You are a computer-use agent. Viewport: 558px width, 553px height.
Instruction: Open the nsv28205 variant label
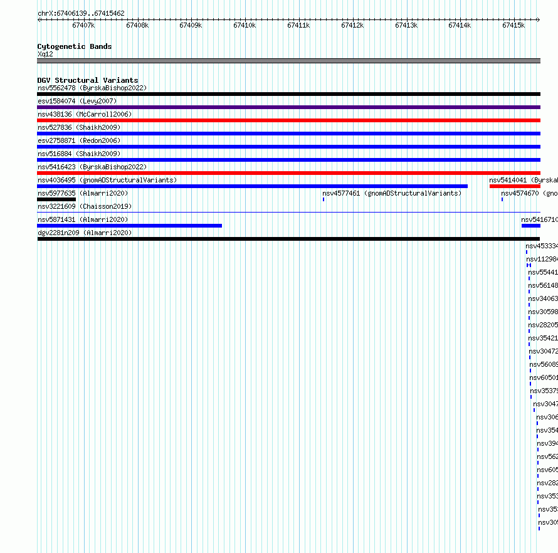coord(543,325)
